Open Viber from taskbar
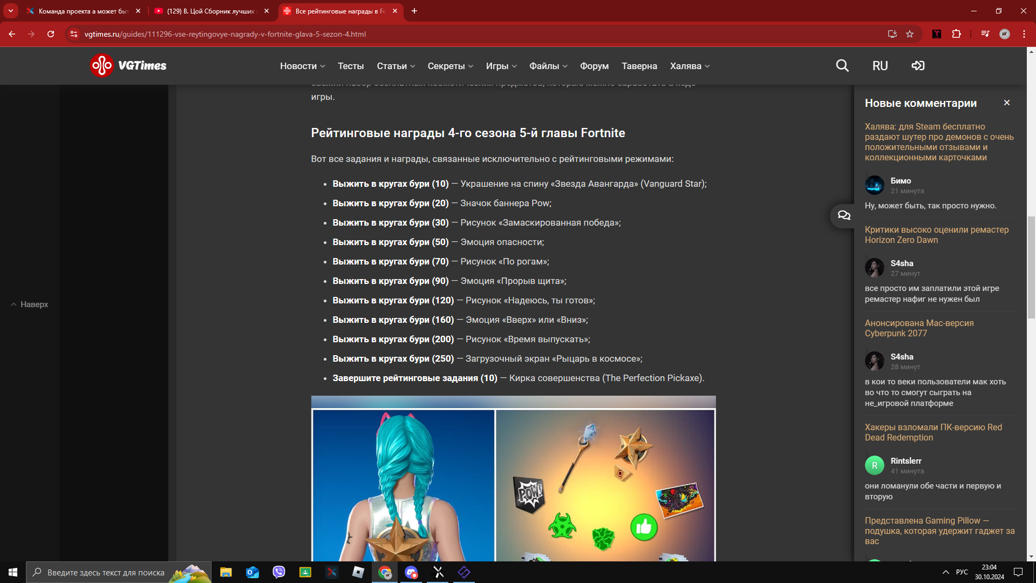Image resolution: width=1036 pixels, height=583 pixels. coord(279,572)
